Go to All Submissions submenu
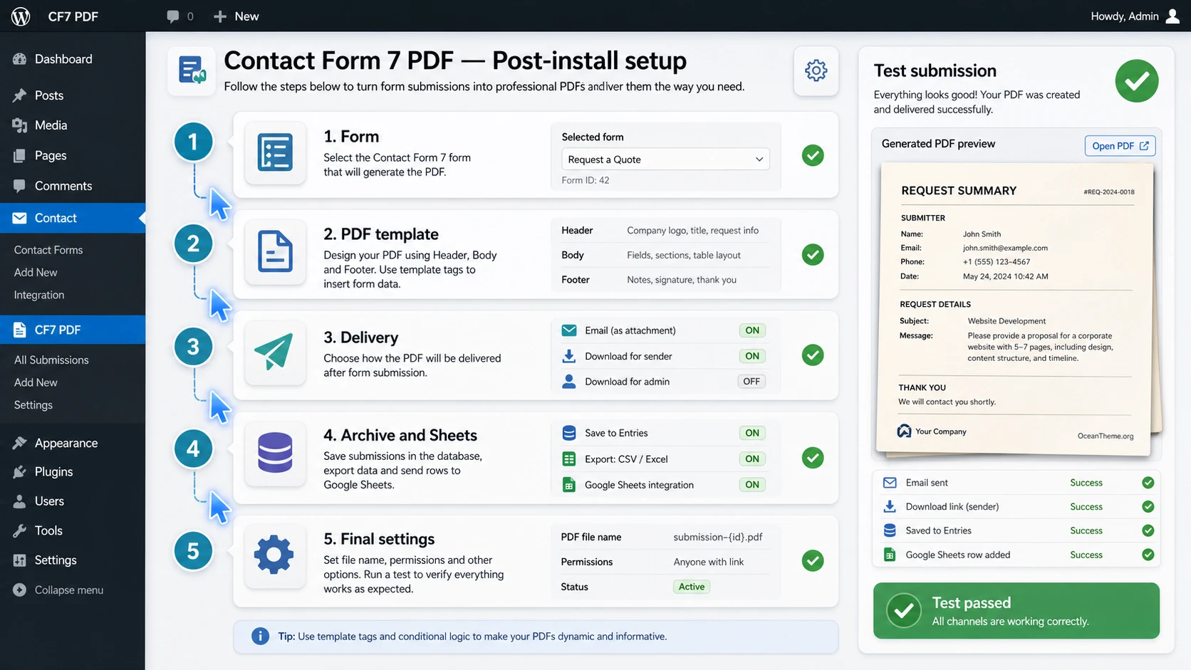Viewport: 1191px width, 670px height. pos(51,360)
